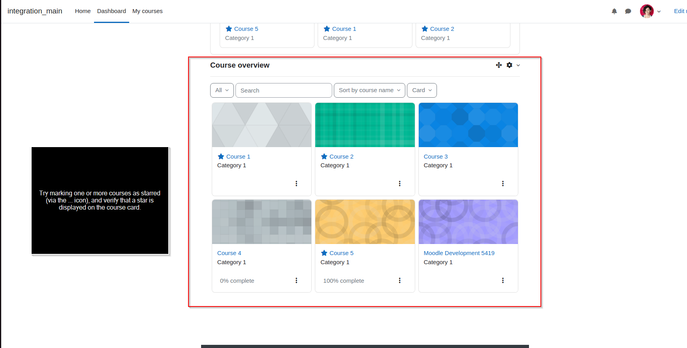Open the Course 3 link
This screenshot has height=348, width=687.
pos(436,157)
